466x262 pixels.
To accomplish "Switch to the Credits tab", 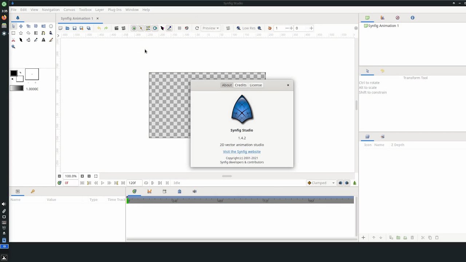I will pos(241,85).
